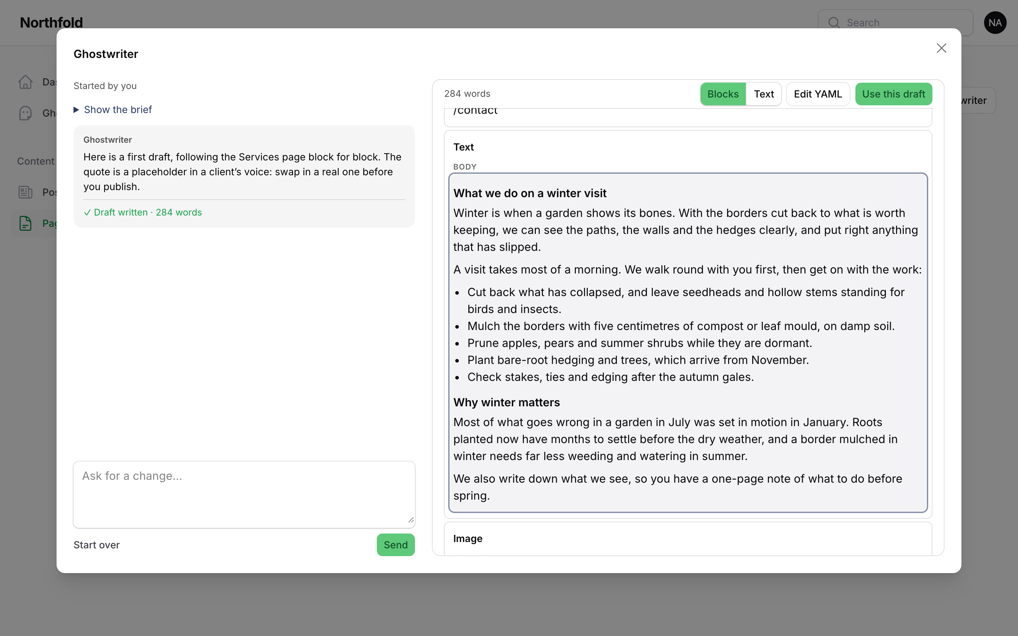The image size is (1018, 636).
Task: Open the NA user avatar
Action: click(x=995, y=23)
